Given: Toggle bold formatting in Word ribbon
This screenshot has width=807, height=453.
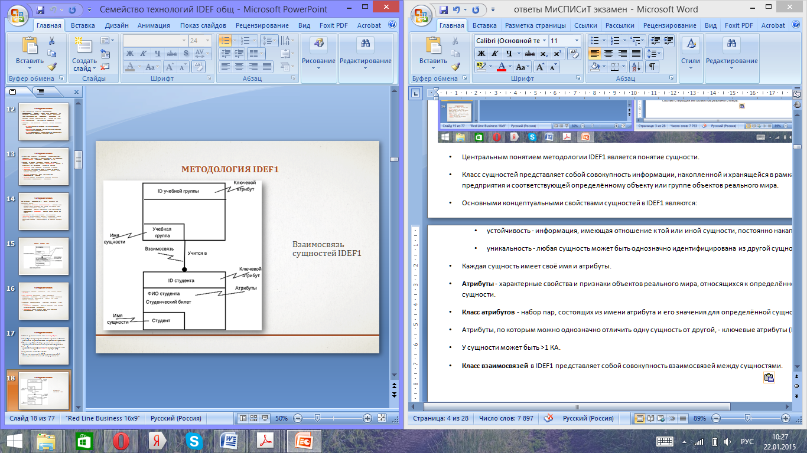Looking at the screenshot, I should tap(481, 54).
